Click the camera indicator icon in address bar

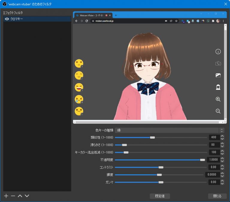pyautogui.click(x=166, y=21)
